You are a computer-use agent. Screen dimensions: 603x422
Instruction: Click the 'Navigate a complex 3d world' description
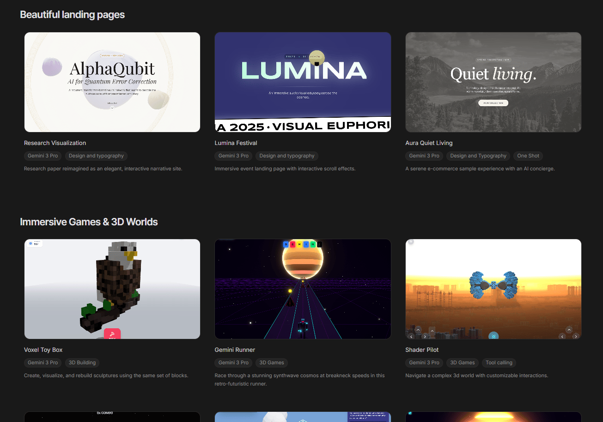477,376
